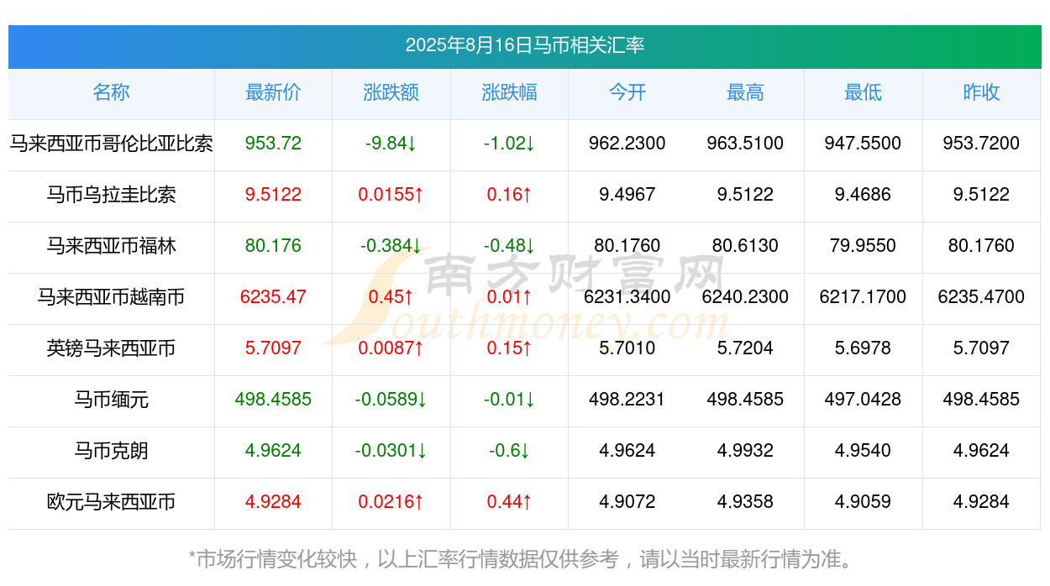The height and width of the screenshot is (586, 1050).
Task: Select change percent 0.16↑
Action: pos(509,195)
